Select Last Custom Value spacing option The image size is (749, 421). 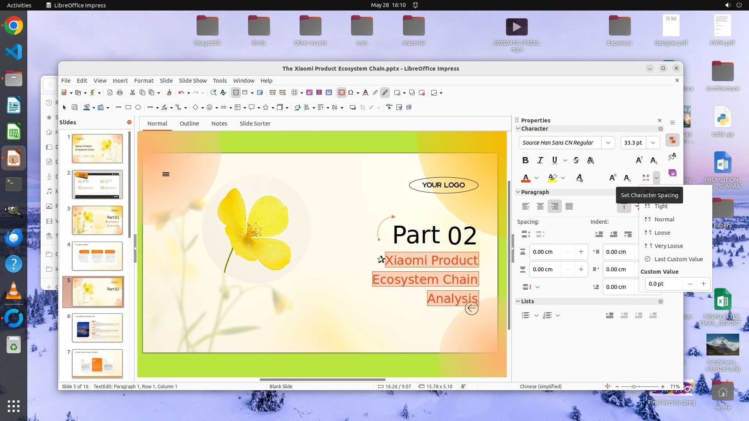(x=678, y=259)
